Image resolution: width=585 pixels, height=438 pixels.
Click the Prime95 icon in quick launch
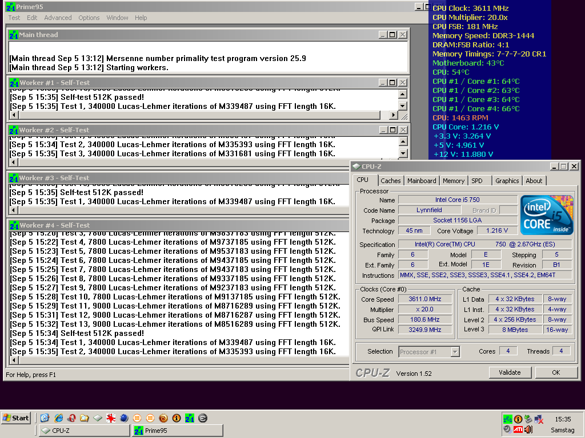click(x=190, y=418)
